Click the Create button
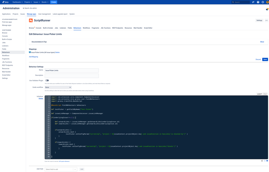 pos(54,2)
